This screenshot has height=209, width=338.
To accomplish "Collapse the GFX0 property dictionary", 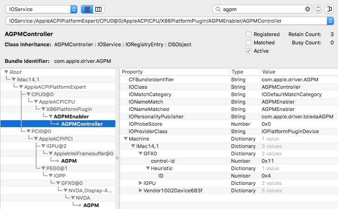I will (x=140, y=154).
